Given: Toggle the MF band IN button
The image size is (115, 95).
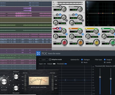Looking at the screenshot, I should click(99, 34).
